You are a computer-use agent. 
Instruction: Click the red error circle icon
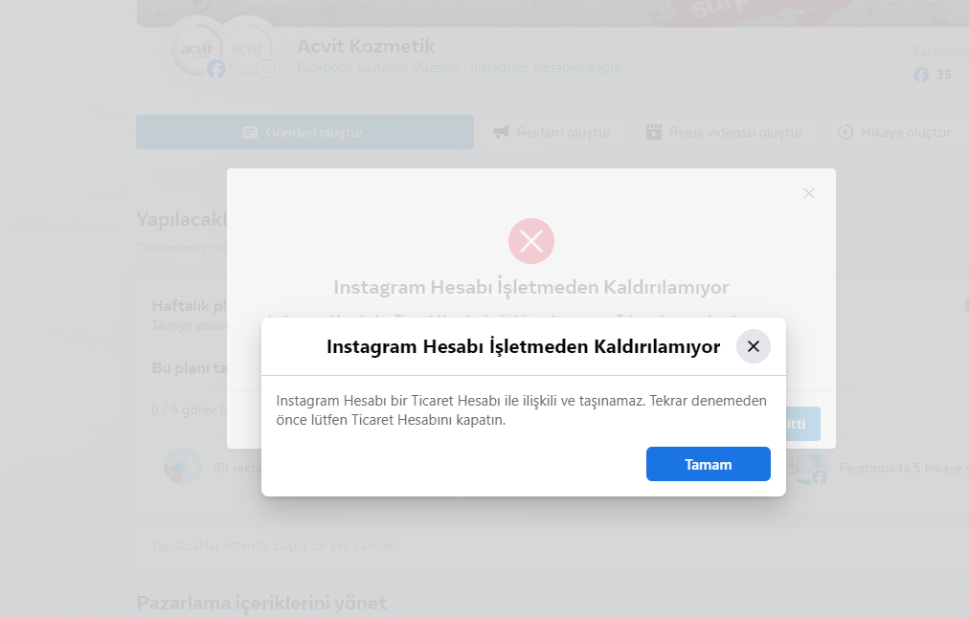(x=531, y=241)
